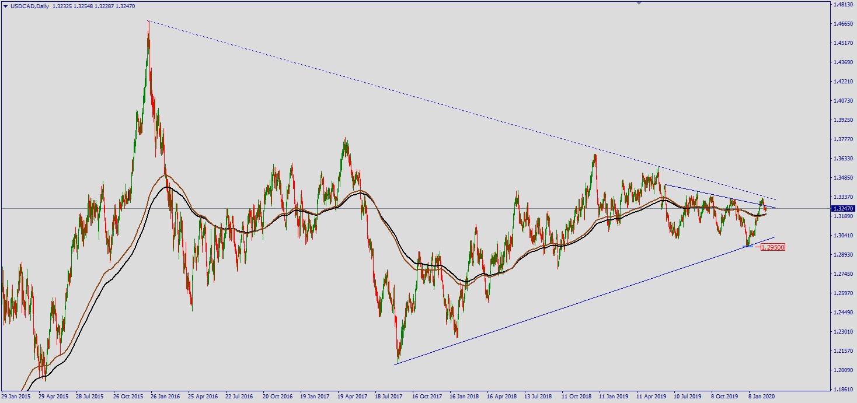
Task: Click the 28 Jul 2015 date on time axis
Action: [x=91, y=396]
